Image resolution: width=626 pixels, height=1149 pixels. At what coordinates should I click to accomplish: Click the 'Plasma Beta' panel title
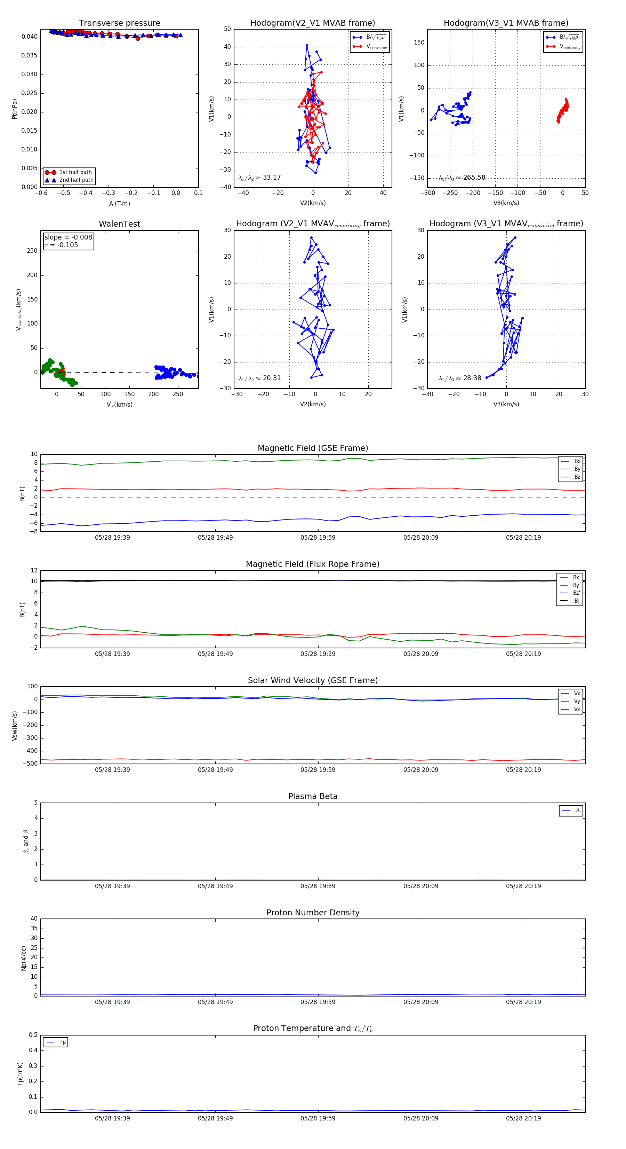click(x=313, y=796)
